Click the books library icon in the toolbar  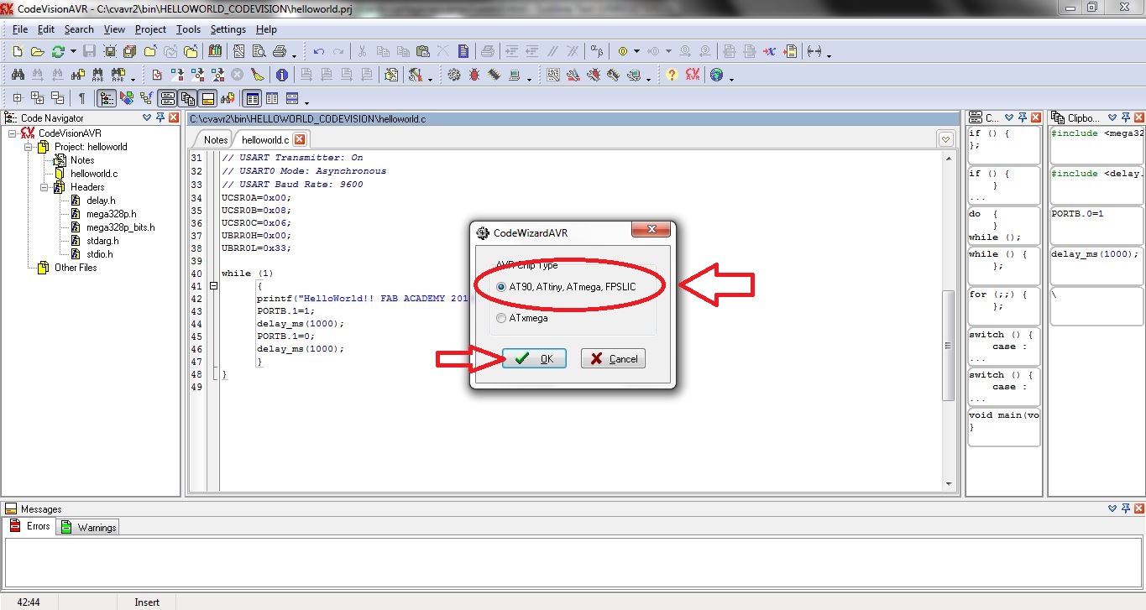216,51
